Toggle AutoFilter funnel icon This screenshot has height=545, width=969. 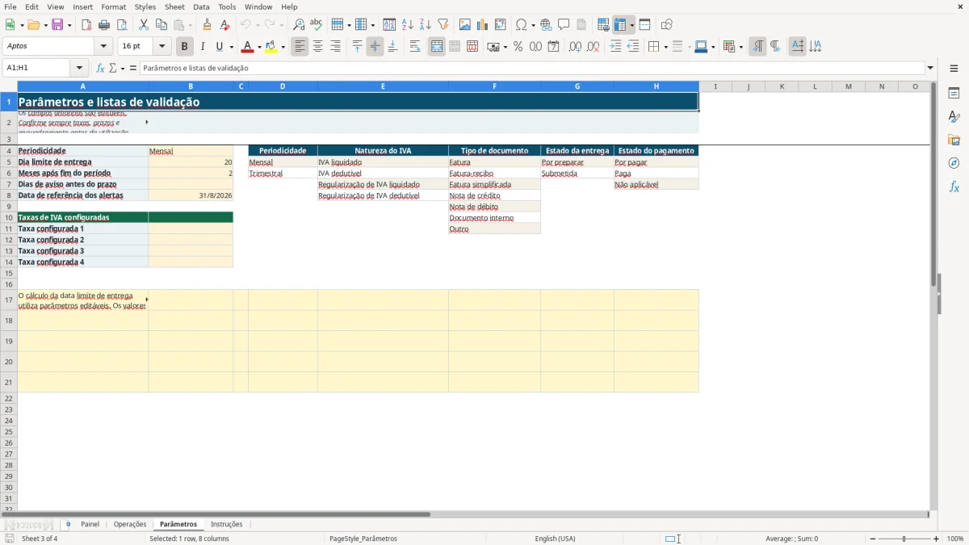443,25
